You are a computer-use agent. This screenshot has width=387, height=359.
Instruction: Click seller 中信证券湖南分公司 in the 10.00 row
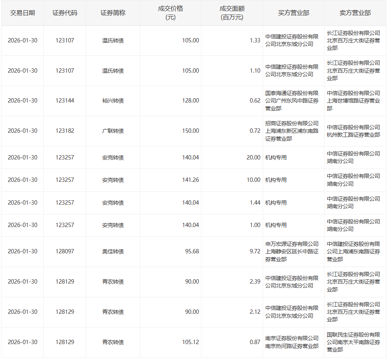coord(354,180)
